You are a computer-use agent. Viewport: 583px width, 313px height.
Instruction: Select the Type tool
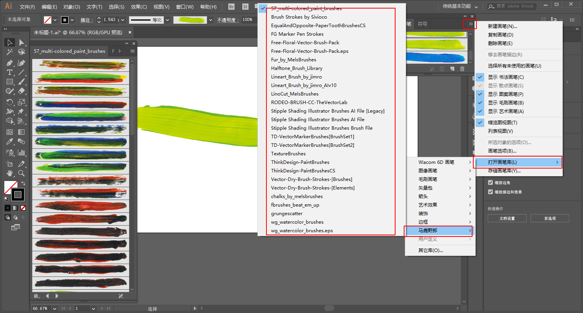[10, 72]
